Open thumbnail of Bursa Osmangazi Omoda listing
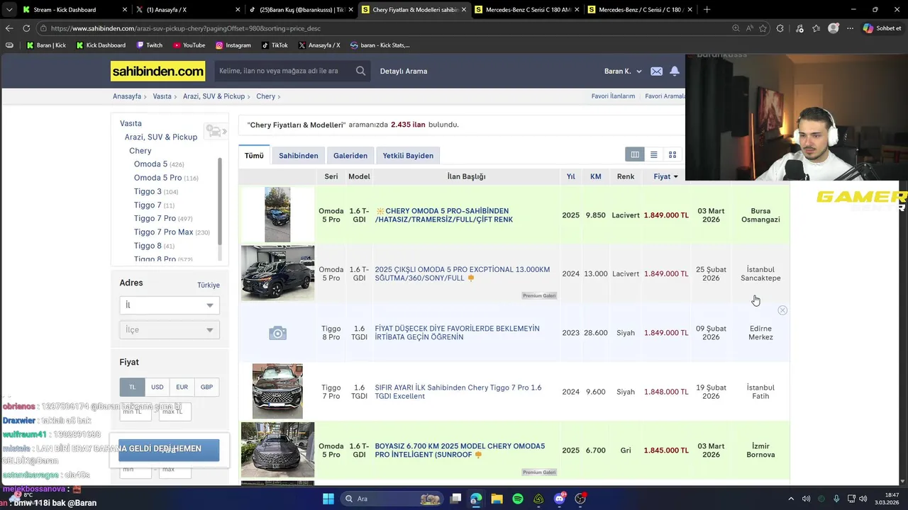This screenshot has width=908, height=510. [x=277, y=215]
